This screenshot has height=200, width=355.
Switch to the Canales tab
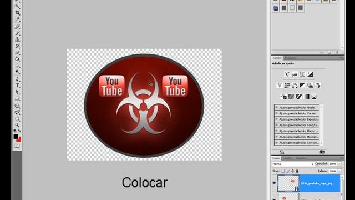(x=287, y=158)
